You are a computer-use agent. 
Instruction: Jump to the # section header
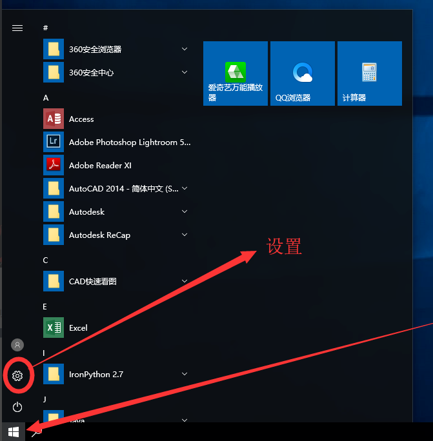(45, 28)
